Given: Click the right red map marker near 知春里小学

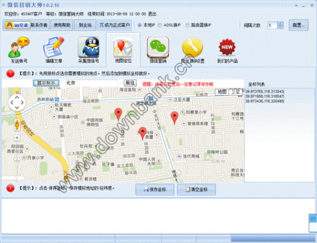Looking at the screenshot, I should click(174, 118).
